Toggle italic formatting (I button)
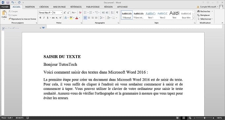 (44, 18)
